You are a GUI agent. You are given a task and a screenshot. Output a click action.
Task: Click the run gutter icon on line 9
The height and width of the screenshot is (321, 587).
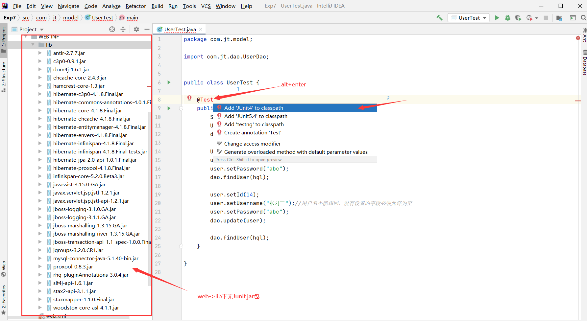(x=169, y=108)
